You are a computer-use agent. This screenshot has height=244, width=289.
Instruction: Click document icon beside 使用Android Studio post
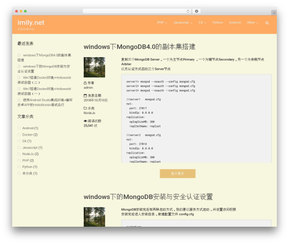[x=19, y=100]
